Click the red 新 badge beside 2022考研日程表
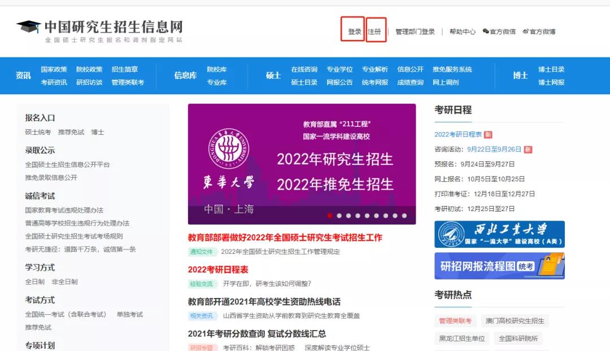 [488, 134]
